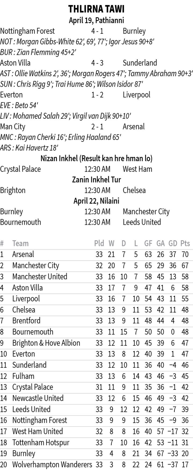Click the April 22, Nilaini date heading
This screenshot has height=471, width=193.
coord(96,201)
